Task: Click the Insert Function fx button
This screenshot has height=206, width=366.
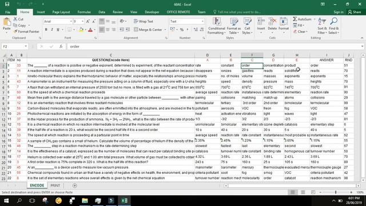Action: (x=61, y=46)
